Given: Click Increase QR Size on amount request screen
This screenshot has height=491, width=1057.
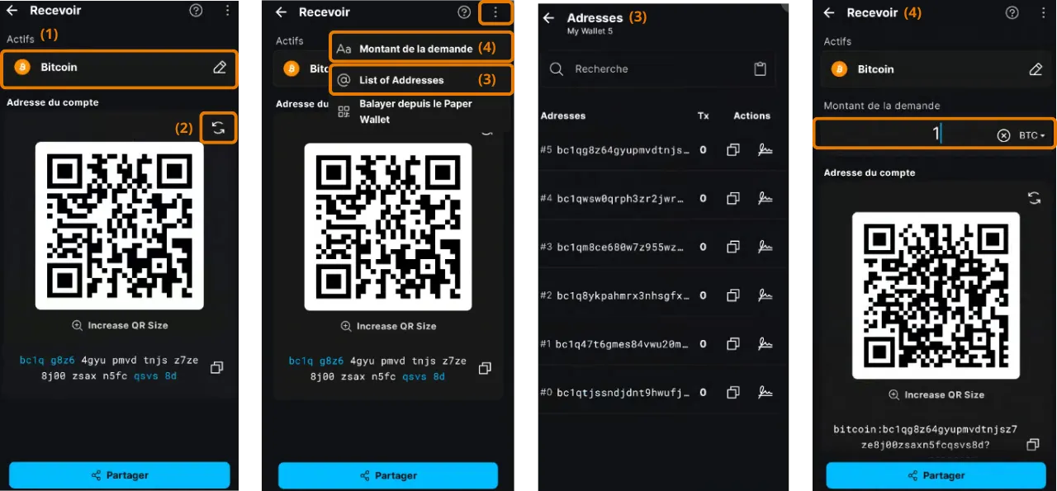Looking at the screenshot, I should pos(936,394).
